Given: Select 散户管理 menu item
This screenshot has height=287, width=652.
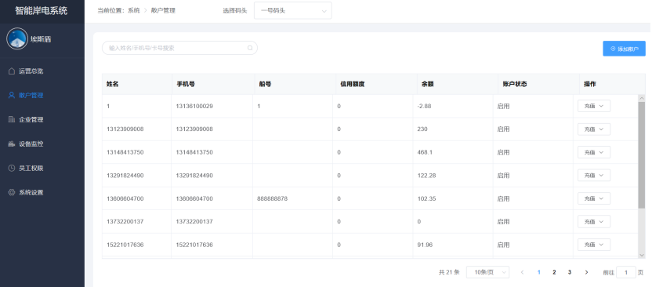Looking at the screenshot, I should coord(42,95).
